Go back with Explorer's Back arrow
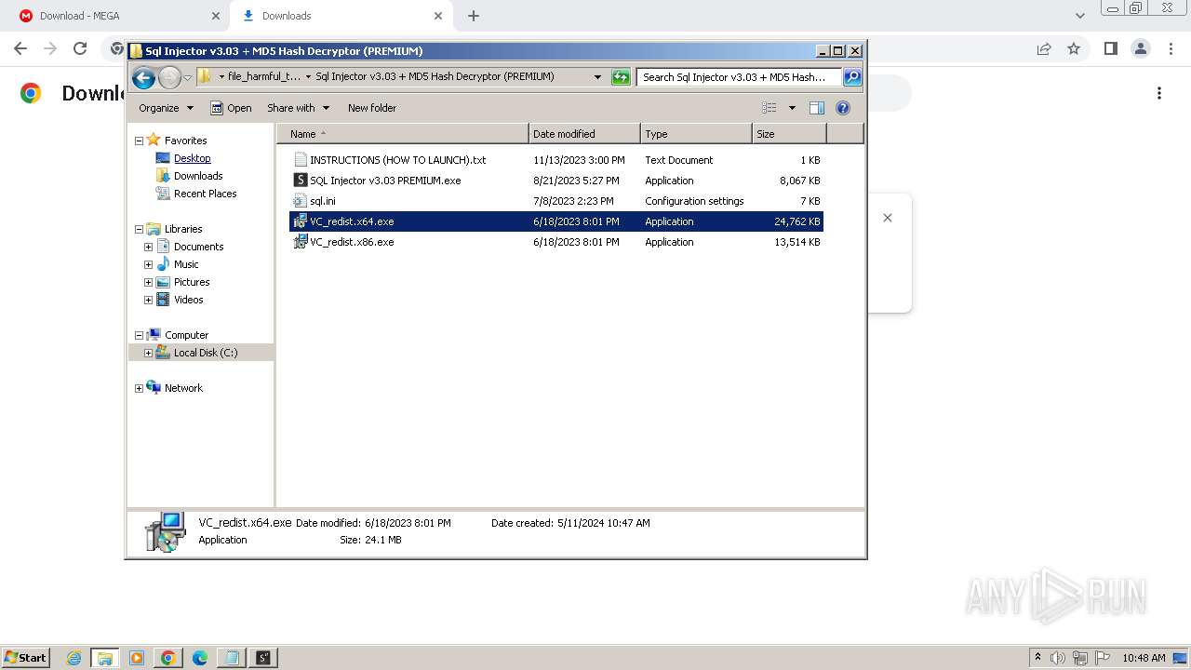Screen dimensions: 1191x670 click(143, 77)
